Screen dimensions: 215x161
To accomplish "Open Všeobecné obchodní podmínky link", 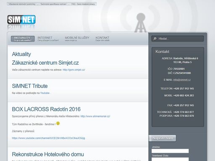I will point(22,4).
